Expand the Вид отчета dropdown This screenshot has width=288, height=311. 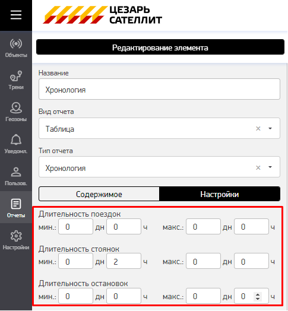click(270, 129)
